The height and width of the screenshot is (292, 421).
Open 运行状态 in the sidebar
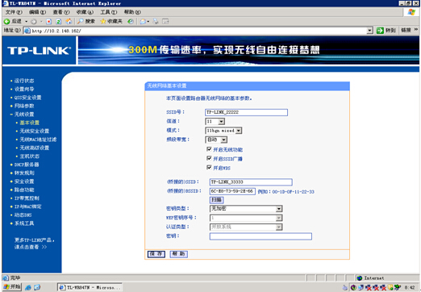tap(24, 81)
